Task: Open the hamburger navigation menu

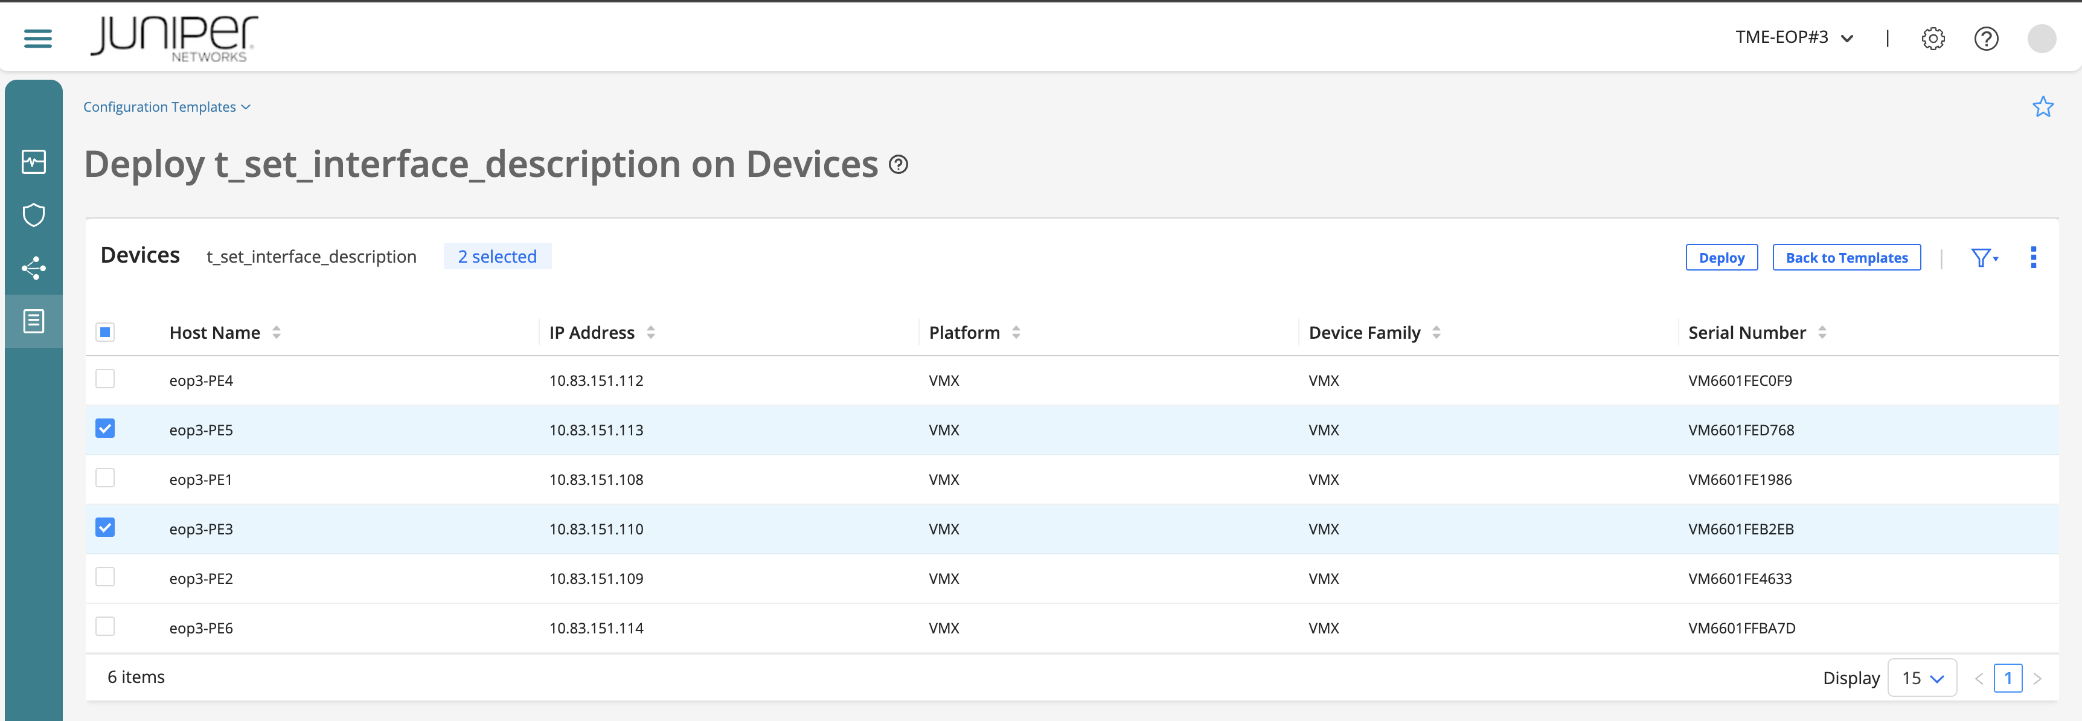Action: tap(36, 38)
